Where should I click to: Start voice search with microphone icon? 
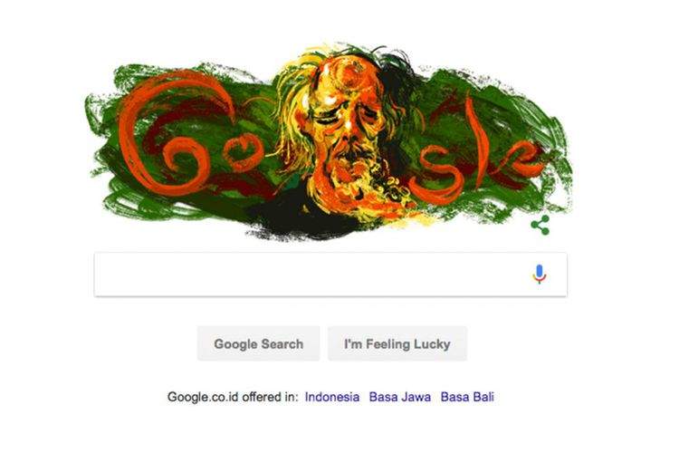pyautogui.click(x=540, y=274)
